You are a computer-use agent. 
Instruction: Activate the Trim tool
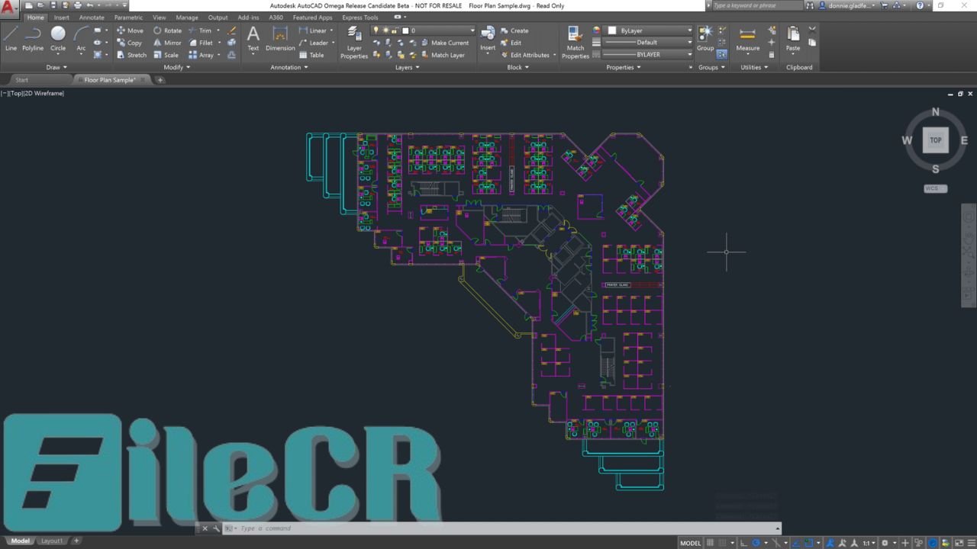pyautogui.click(x=200, y=30)
